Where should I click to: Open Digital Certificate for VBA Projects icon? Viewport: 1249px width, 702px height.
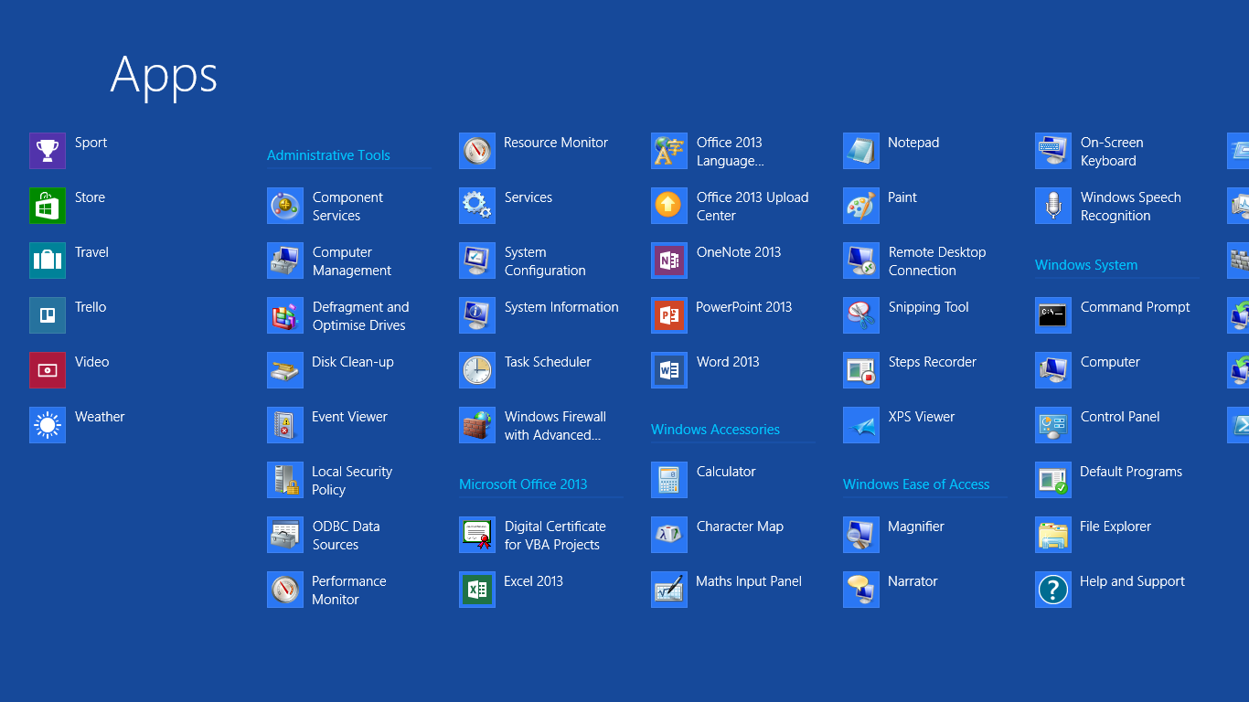[x=477, y=535]
